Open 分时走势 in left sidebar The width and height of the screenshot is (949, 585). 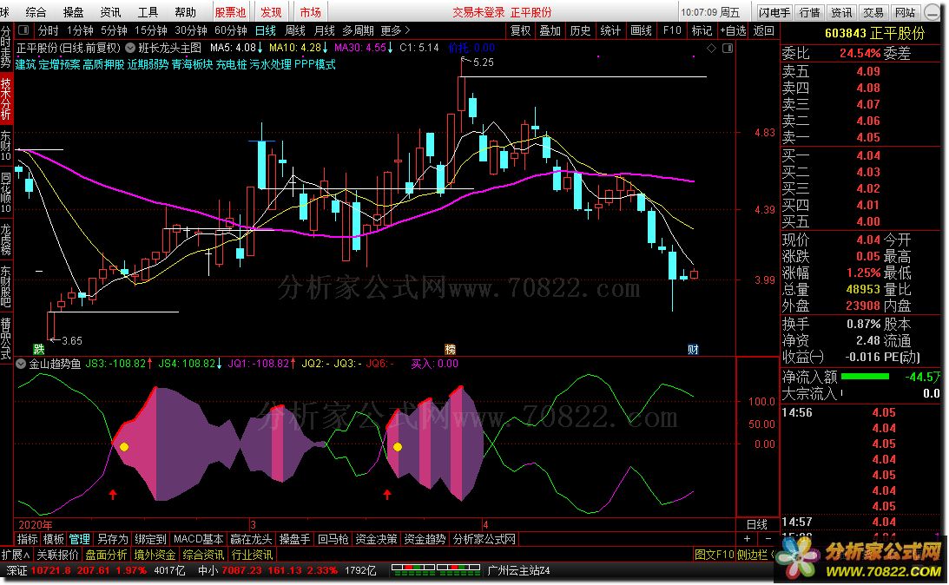pos(6,47)
